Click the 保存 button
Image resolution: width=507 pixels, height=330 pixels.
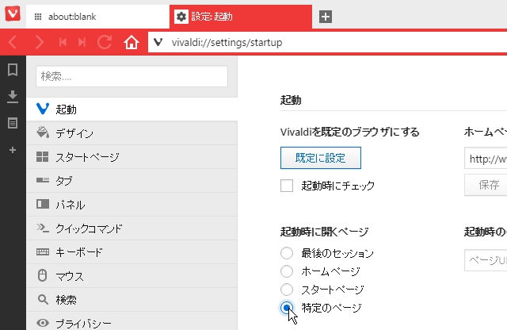coord(486,185)
